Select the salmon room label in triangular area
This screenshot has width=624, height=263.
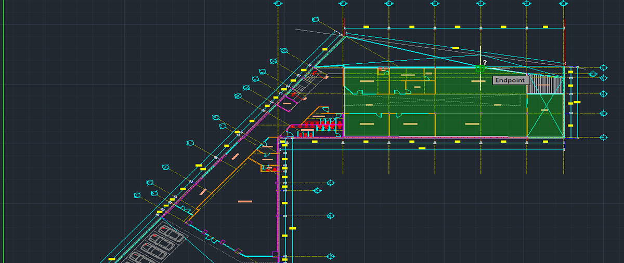tap(245, 201)
